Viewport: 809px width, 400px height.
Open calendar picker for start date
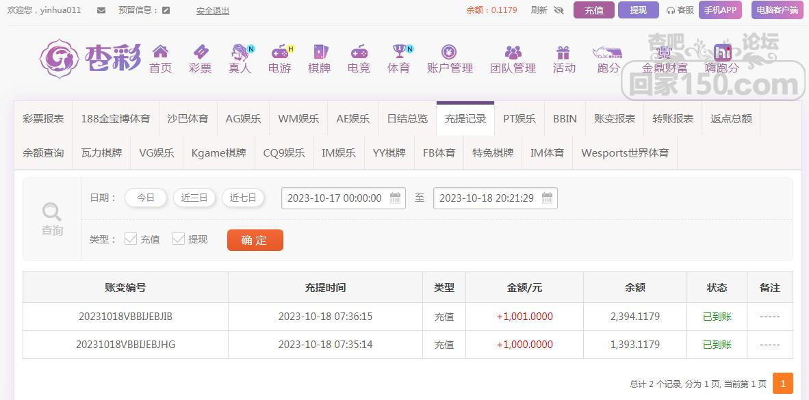click(x=395, y=198)
